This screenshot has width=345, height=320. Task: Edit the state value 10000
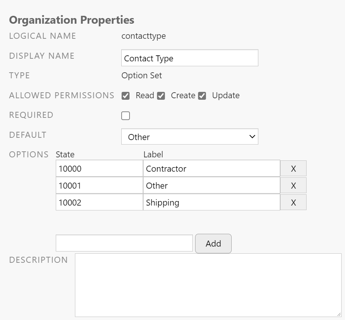pos(99,168)
